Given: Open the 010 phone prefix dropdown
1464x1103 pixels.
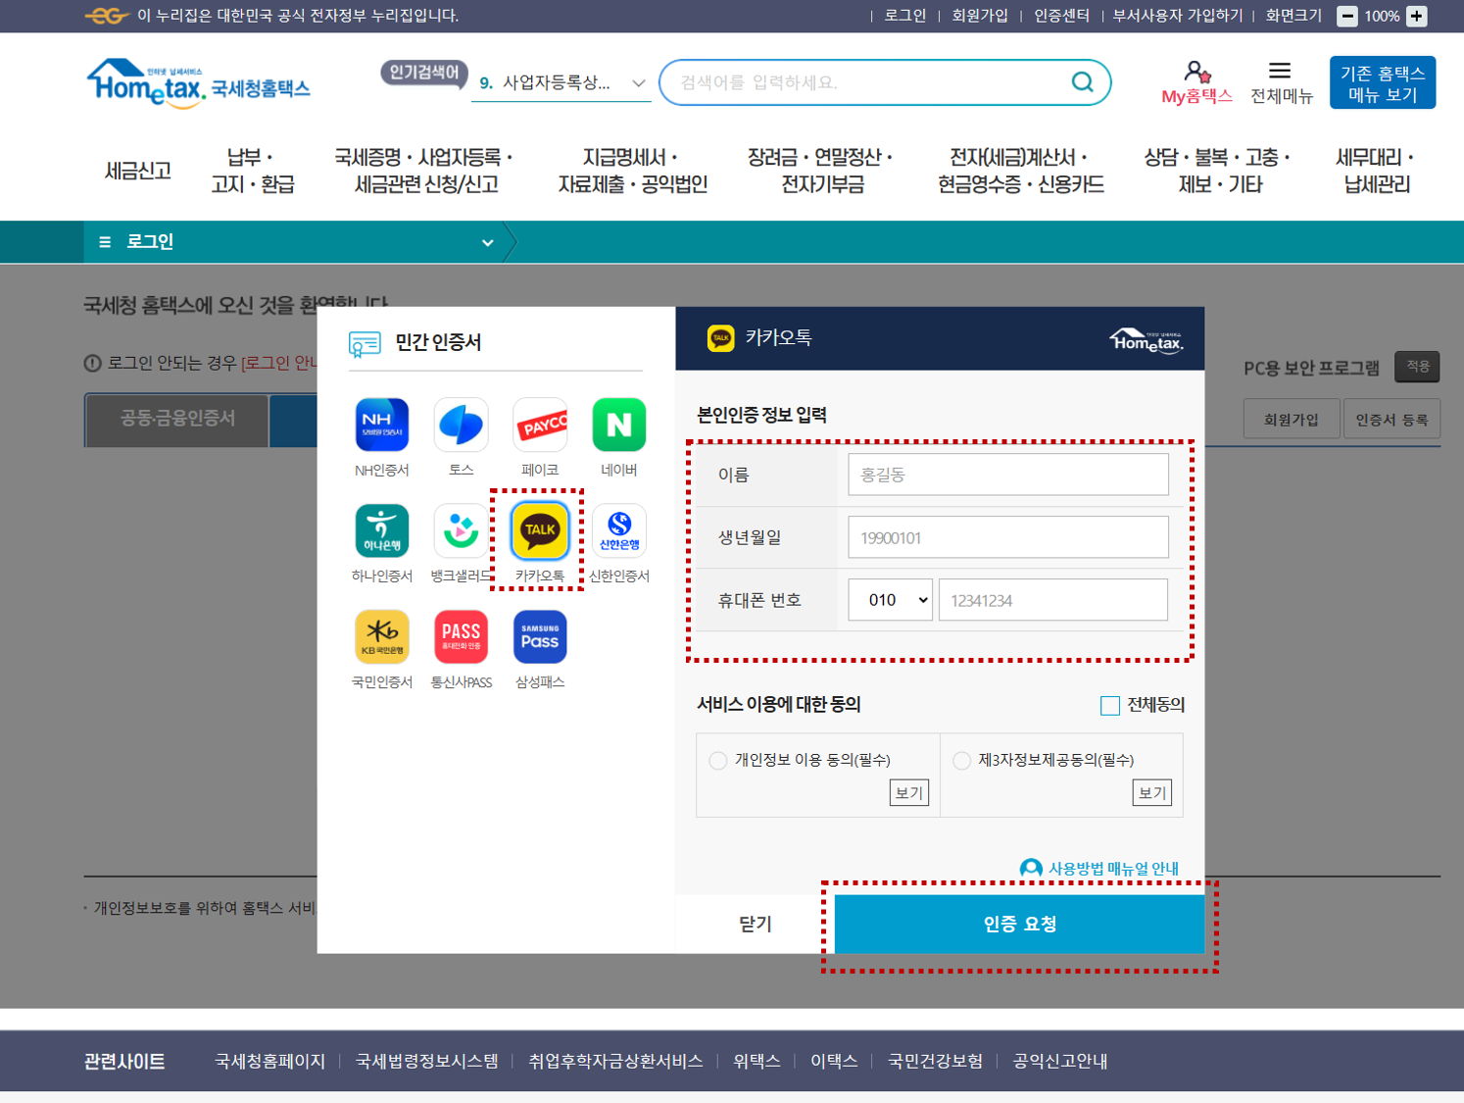Looking at the screenshot, I should (890, 600).
